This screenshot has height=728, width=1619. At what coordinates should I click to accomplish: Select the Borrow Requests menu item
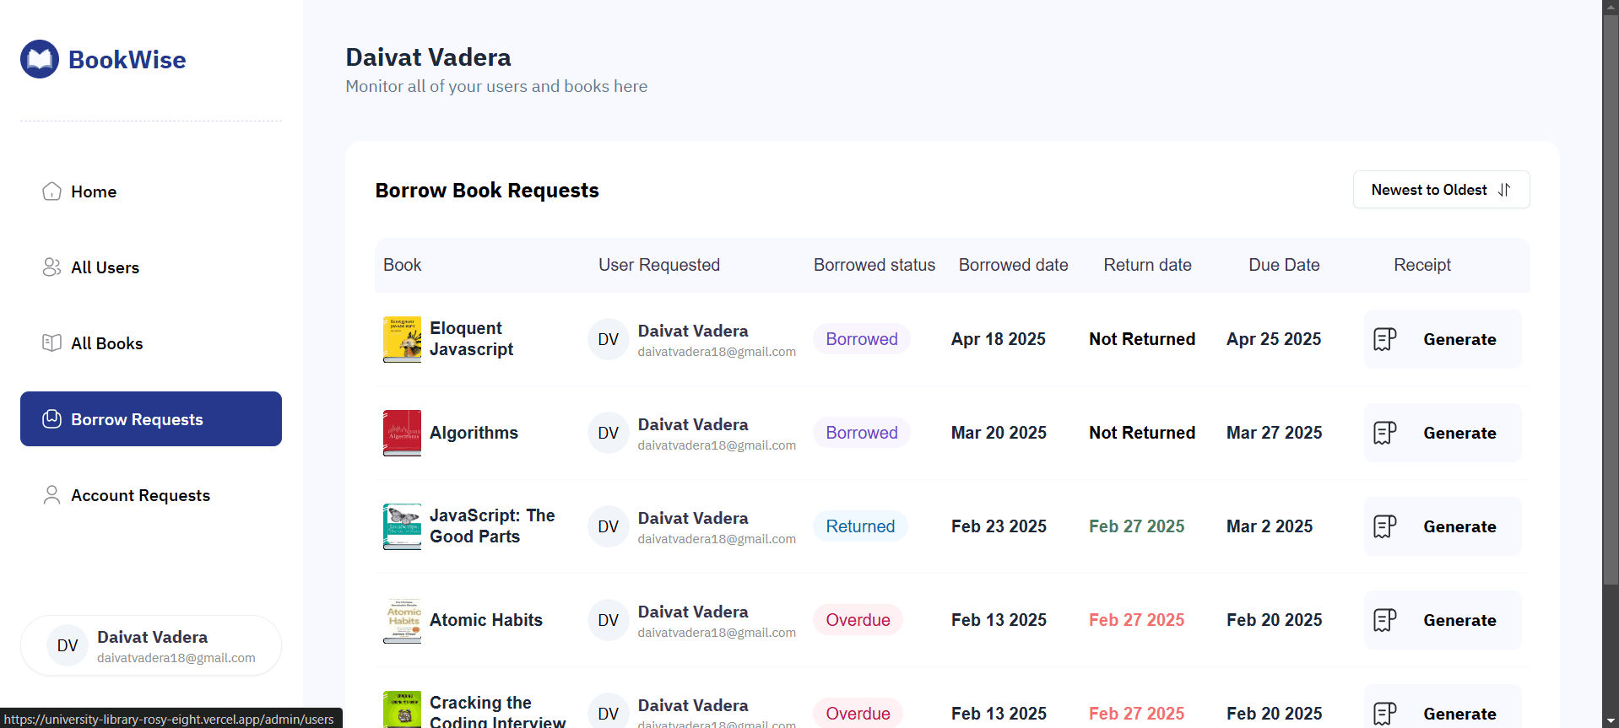[151, 419]
